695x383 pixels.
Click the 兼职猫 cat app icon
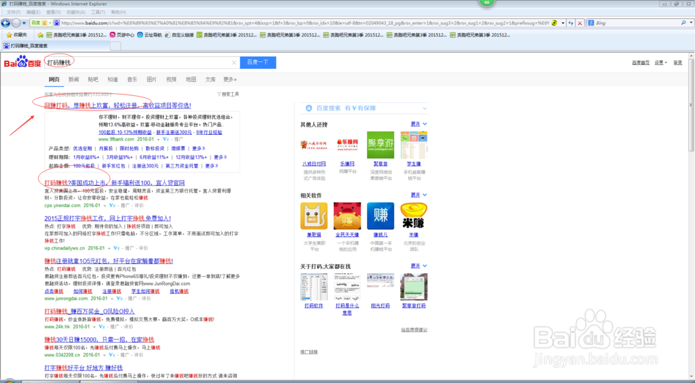[314, 216]
